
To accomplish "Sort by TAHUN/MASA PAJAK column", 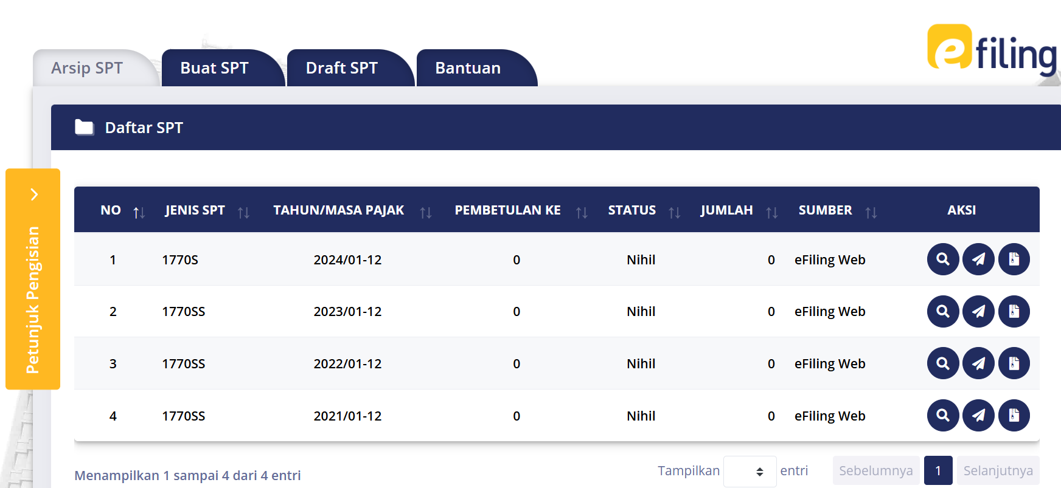I will point(425,211).
